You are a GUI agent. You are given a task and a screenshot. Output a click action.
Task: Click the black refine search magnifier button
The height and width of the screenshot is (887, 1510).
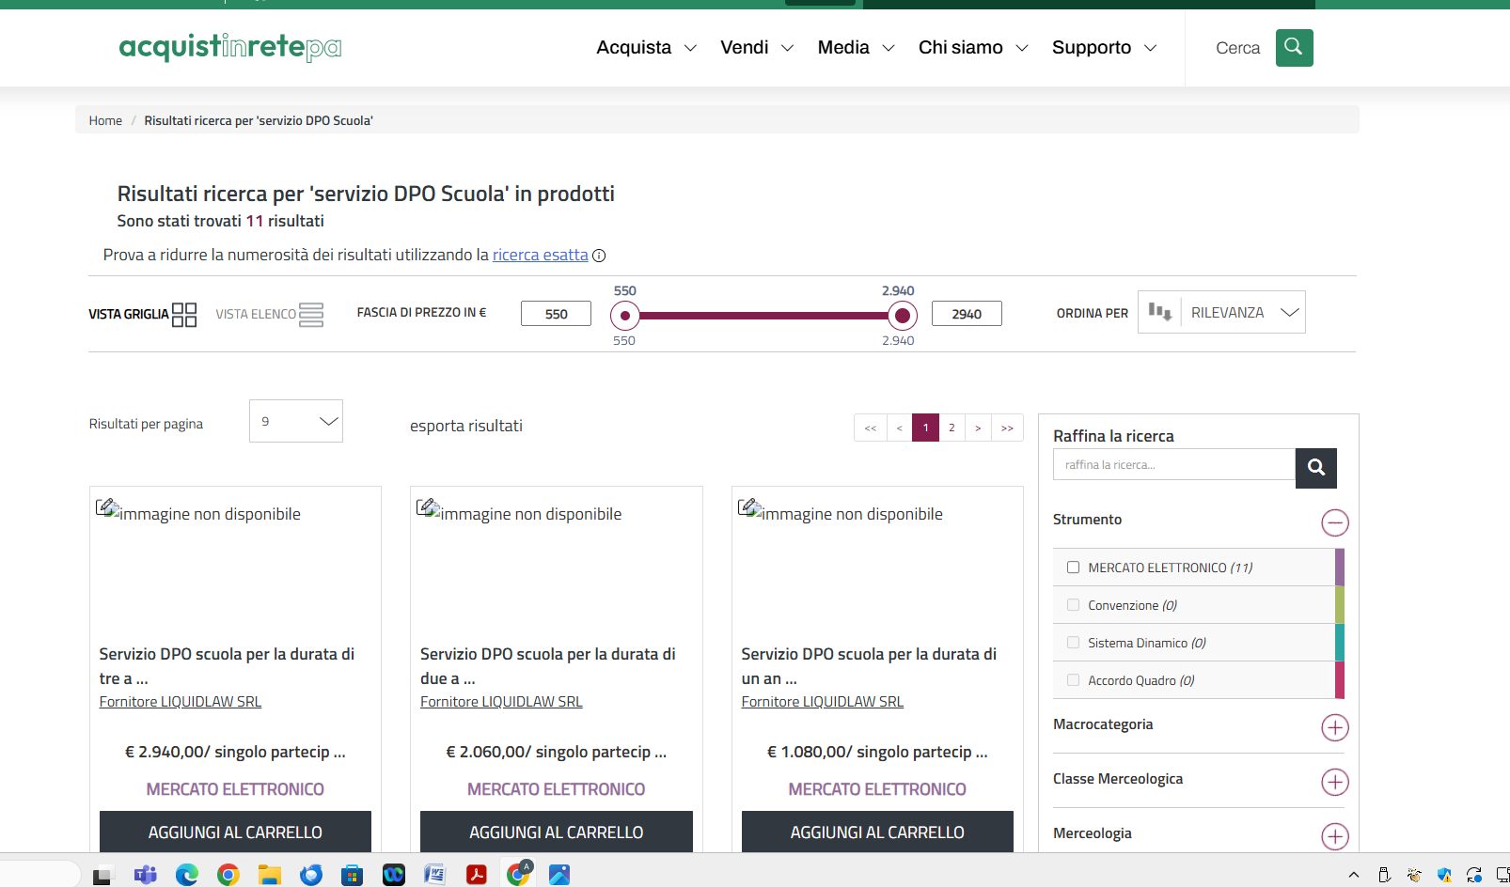[1315, 467]
